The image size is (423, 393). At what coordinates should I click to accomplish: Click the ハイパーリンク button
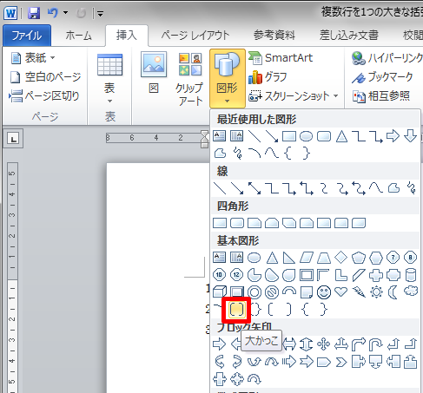387,58
